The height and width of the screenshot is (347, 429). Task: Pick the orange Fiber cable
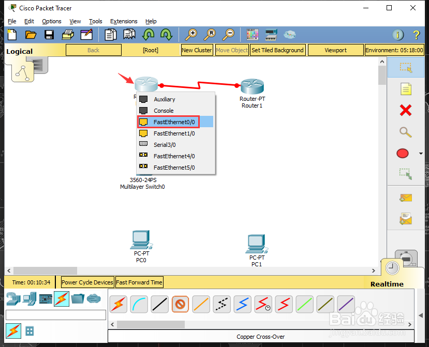(x=201, y=304)
